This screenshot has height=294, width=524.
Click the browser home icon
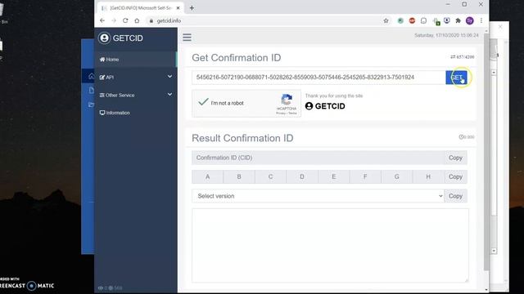137,20
